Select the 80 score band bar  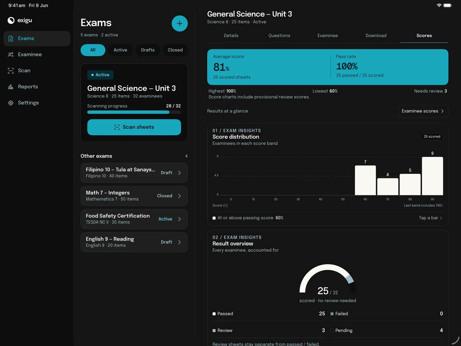click(x=410, y=185)
